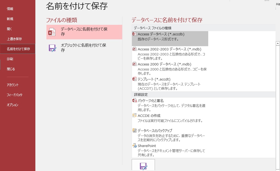Click the Access 2000 mdb icon
The width and height of the screenshot is (280, 171).
134,64
